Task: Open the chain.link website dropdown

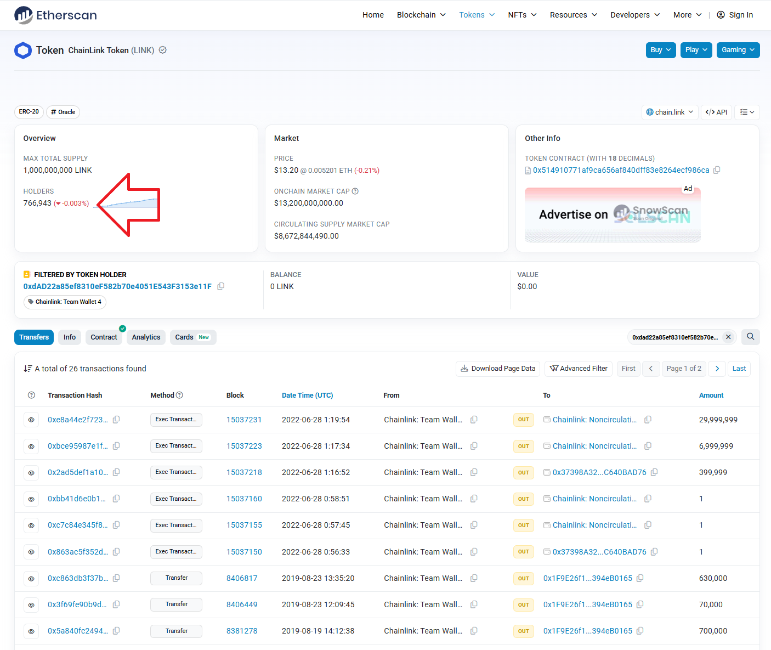Action: [x=670, y=112]
